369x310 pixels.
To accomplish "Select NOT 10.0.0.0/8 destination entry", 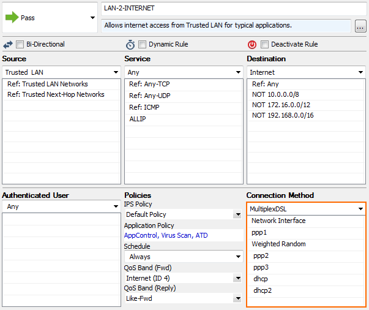I will [306, 95].
